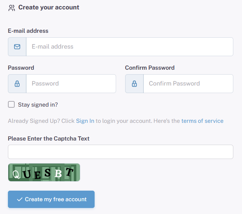242x214 pixels.
Task: Click the users icon beside Create your account
Action: pyautogui.click(x=12, y=8)
